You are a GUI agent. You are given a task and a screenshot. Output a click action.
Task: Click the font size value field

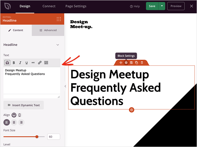[x=54, y=137]
